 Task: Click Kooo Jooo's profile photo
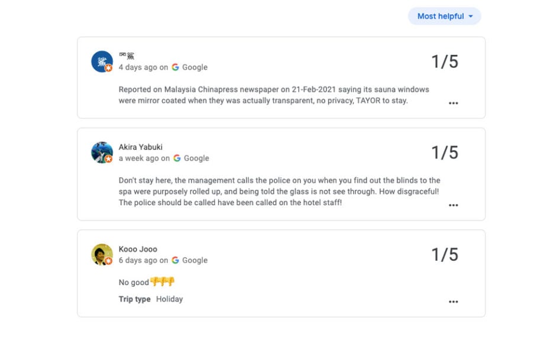(x=102, y=254)
